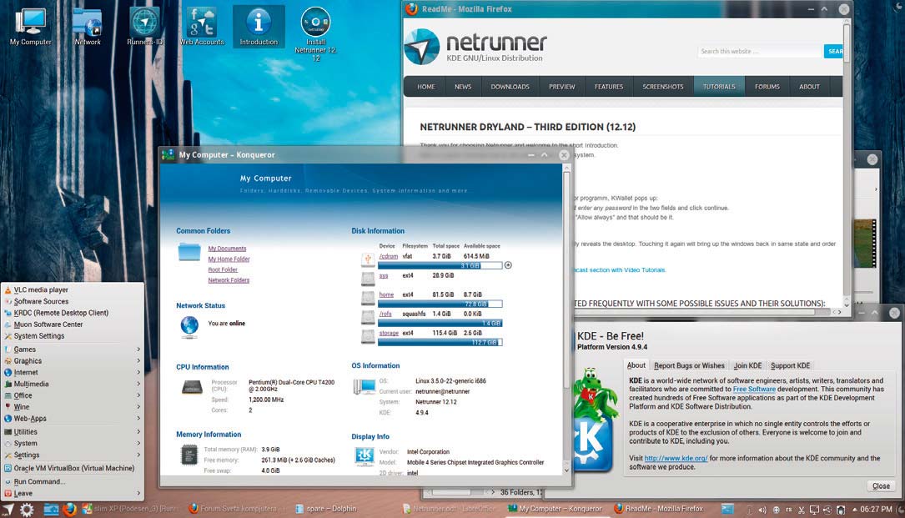The width and height of the screenshot is (905, 518).
Task: Switch to Report Bugs or Wishes tab
Action: (689, 365)
